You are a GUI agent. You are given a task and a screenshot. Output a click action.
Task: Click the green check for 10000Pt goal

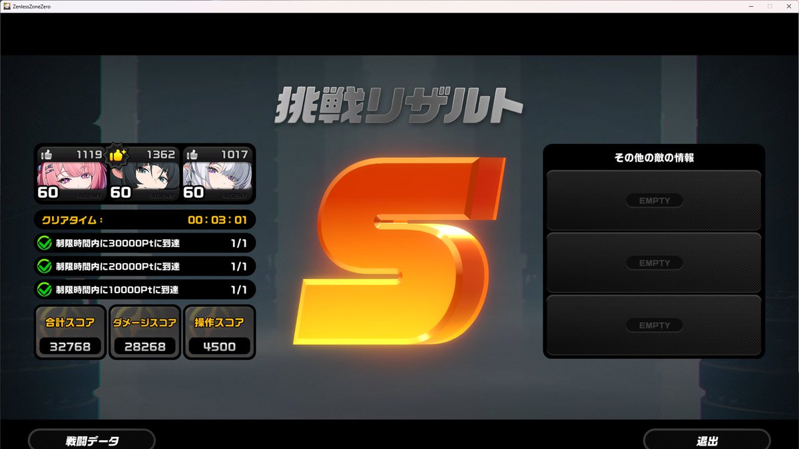tap(45, 290)
